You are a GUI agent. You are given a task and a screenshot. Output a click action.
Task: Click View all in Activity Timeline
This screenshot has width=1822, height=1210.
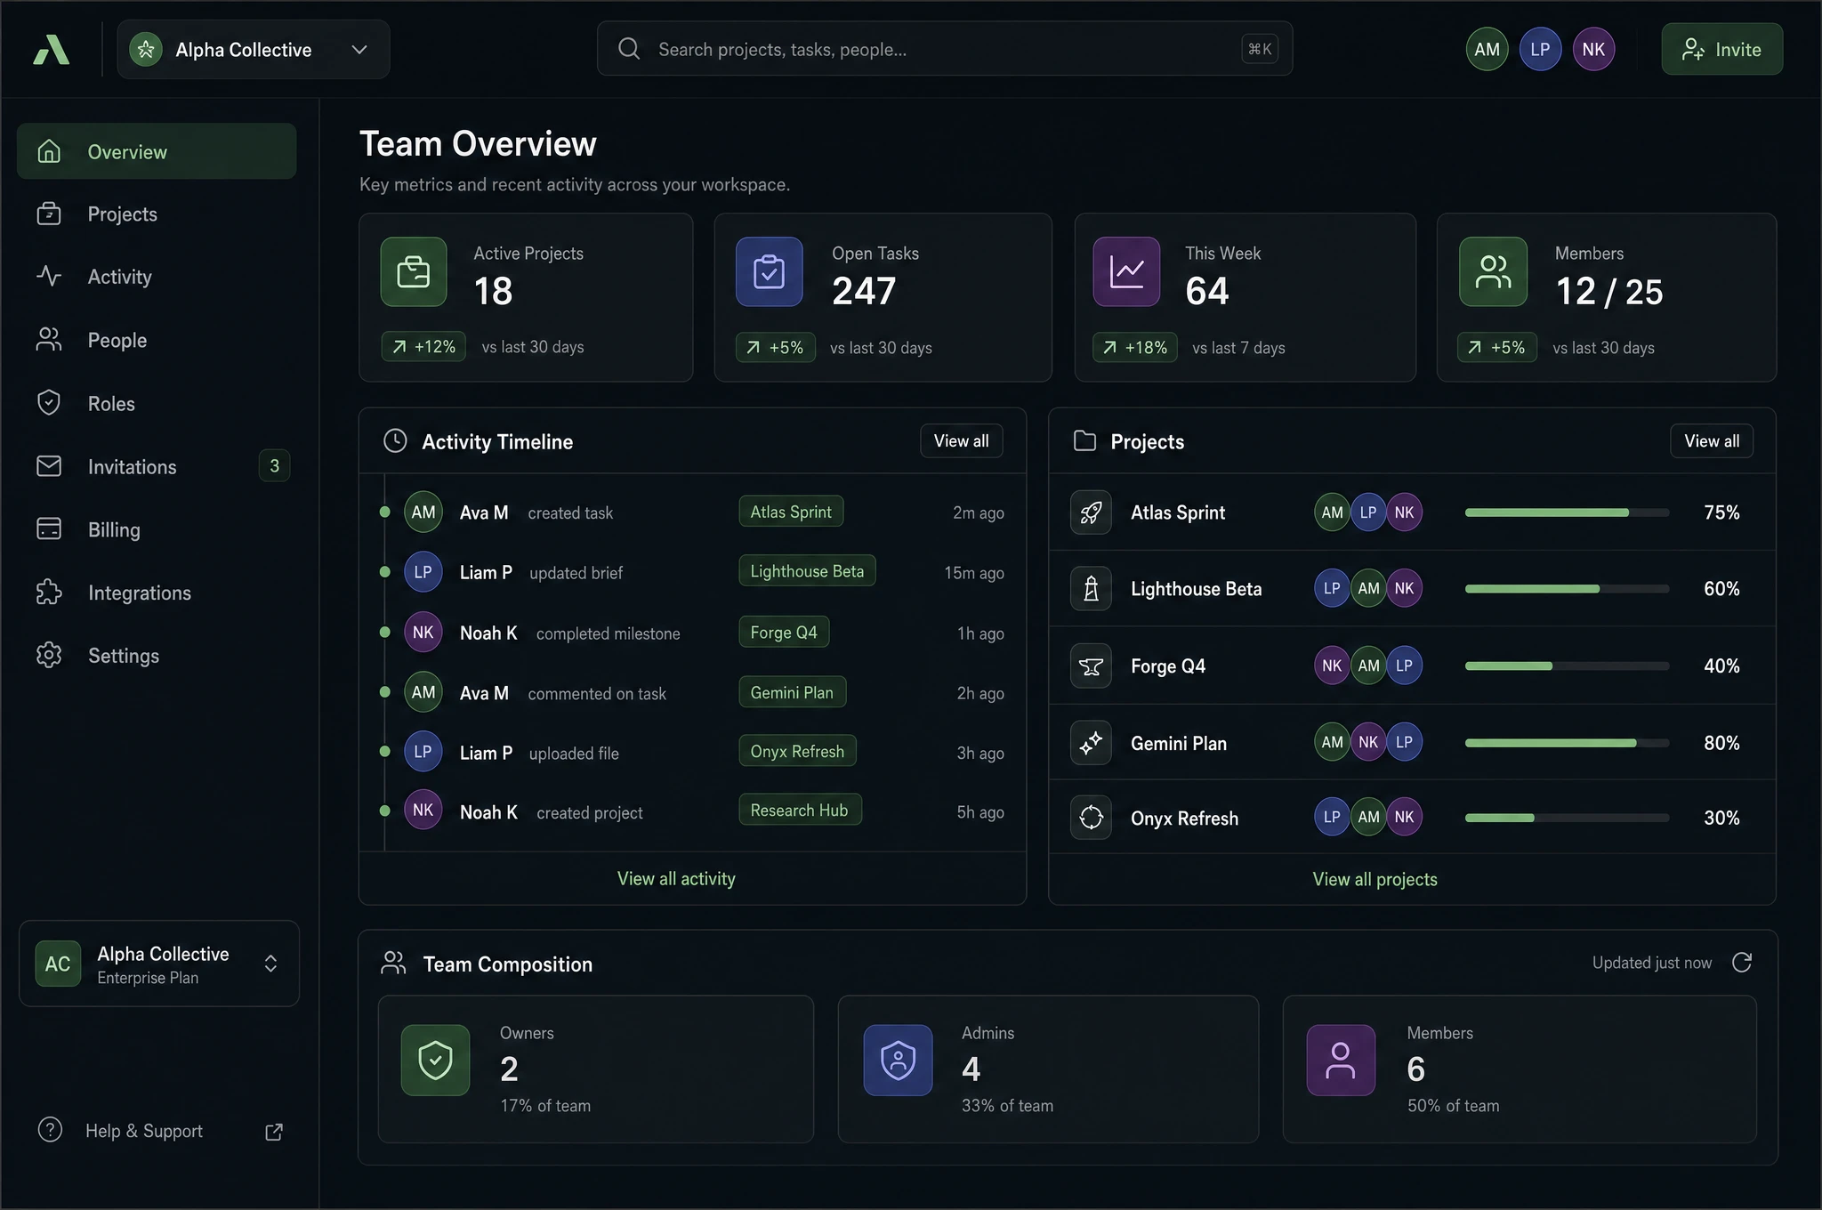tap(961, 441)
